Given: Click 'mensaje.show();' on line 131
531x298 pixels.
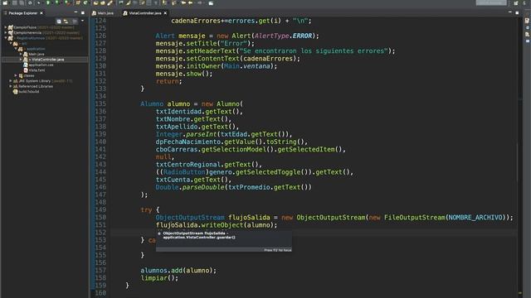Looking at the screenshot, I should [184, 74].
